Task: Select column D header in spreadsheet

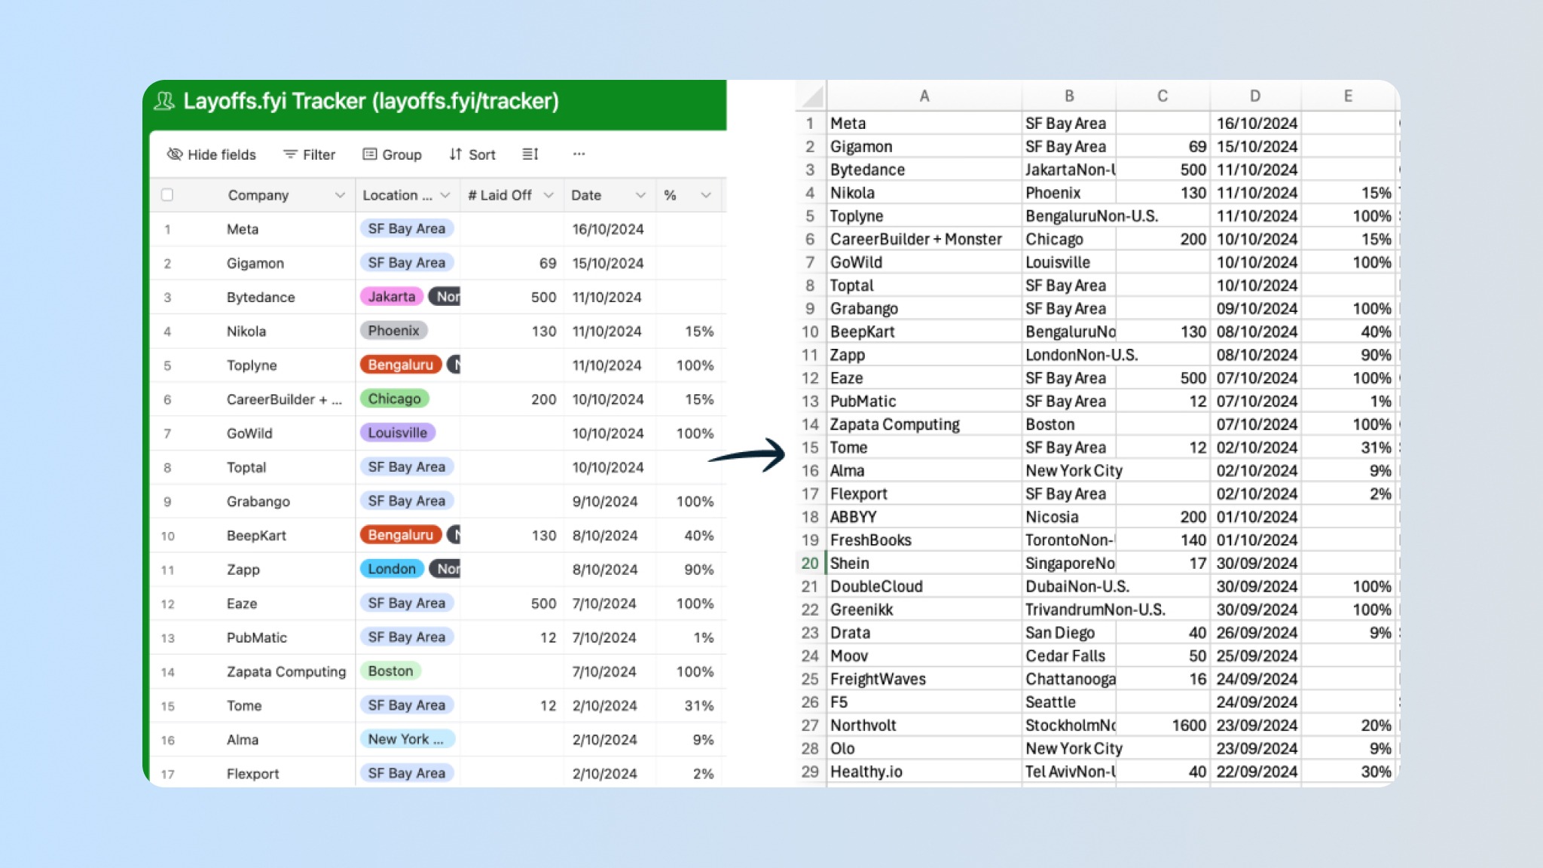Action: tap(1255, 96)
